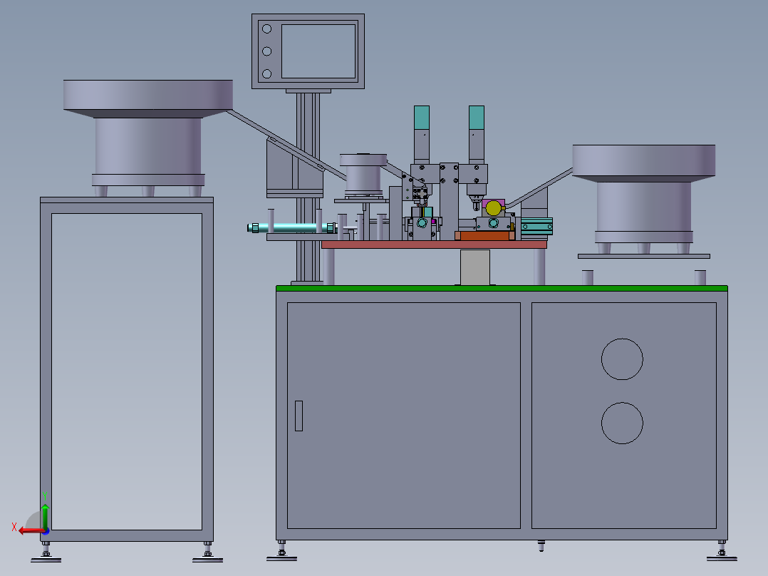Select the yellow round component
This screenshot has width=768, height=576.
[x=493, y=208]
